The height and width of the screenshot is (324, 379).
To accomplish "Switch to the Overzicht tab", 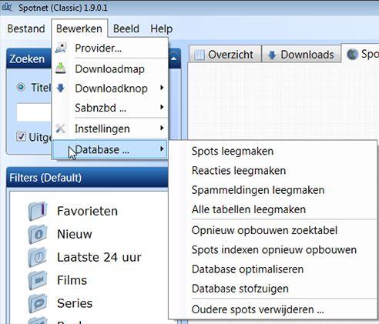I will [225, 55].
